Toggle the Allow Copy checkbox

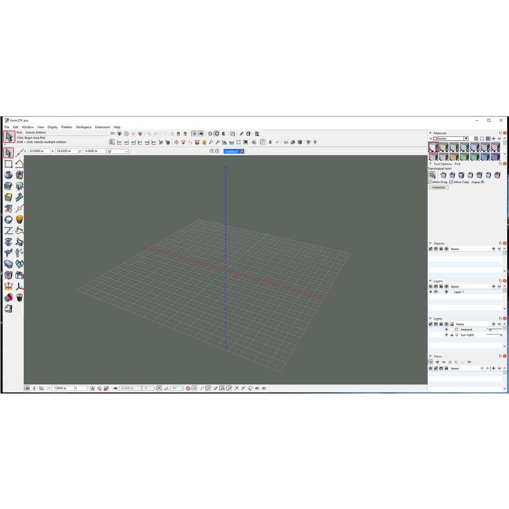point(451,182)
